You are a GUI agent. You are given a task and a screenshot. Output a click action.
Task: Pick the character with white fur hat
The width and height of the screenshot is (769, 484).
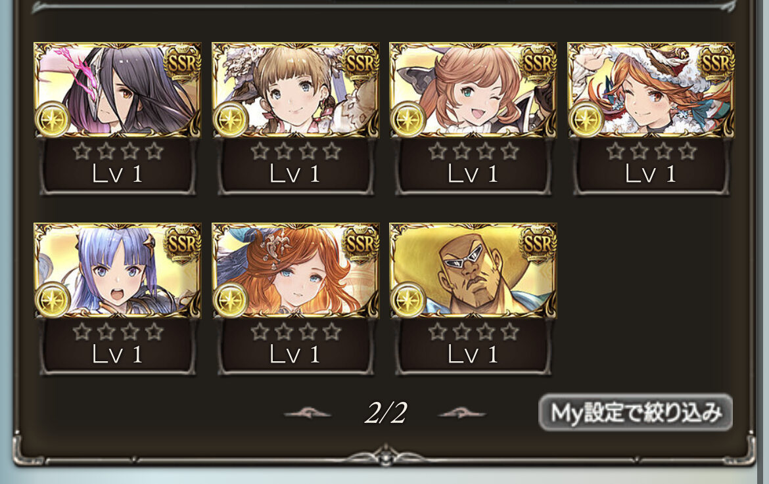(651, 90)
